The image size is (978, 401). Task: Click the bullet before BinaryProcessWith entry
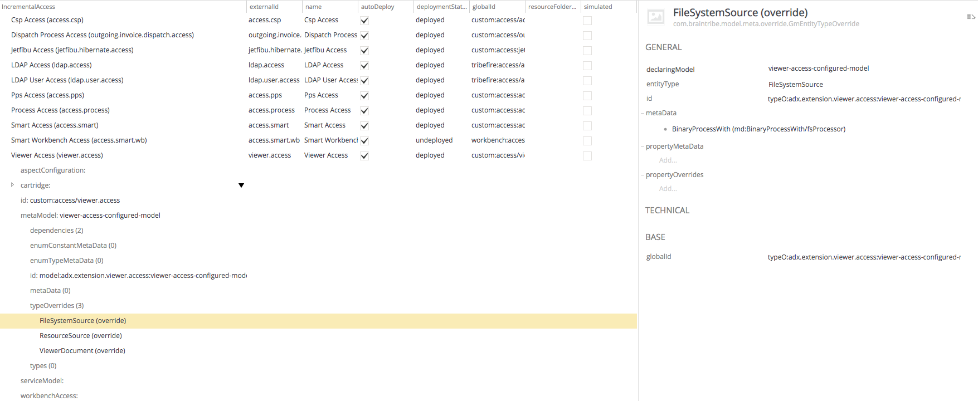pos(665,129)
